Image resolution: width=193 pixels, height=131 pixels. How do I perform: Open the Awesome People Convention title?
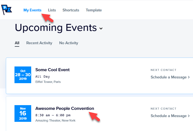(65, 108)
